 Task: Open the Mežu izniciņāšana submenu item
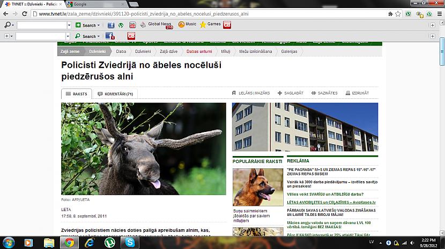[255, 51]
